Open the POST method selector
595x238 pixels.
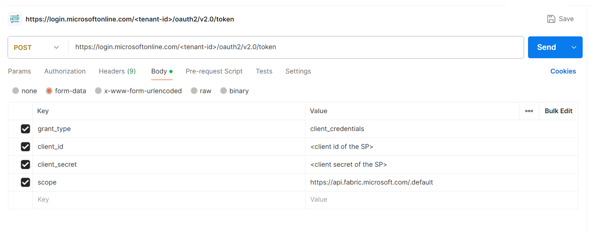[x=36, y=47]
